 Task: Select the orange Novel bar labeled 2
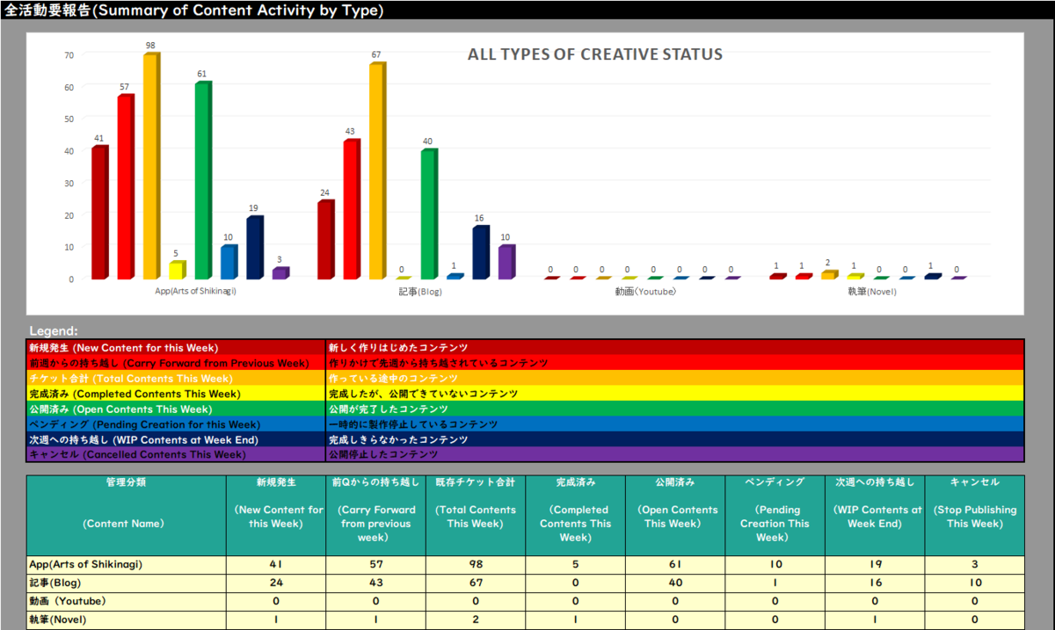(x=829, y=275)
